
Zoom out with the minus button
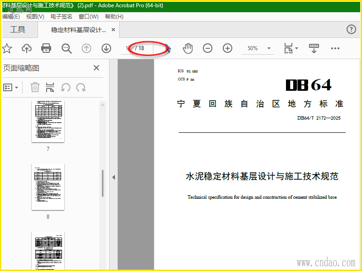point(208,48)
